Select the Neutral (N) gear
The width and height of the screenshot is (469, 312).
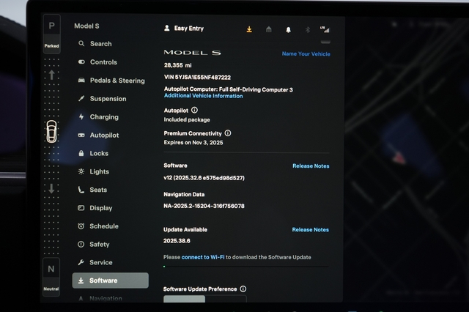pyautogui.click(x=51, y=277)
